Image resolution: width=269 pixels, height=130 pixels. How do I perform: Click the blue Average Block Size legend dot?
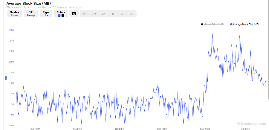click(231, 24)
